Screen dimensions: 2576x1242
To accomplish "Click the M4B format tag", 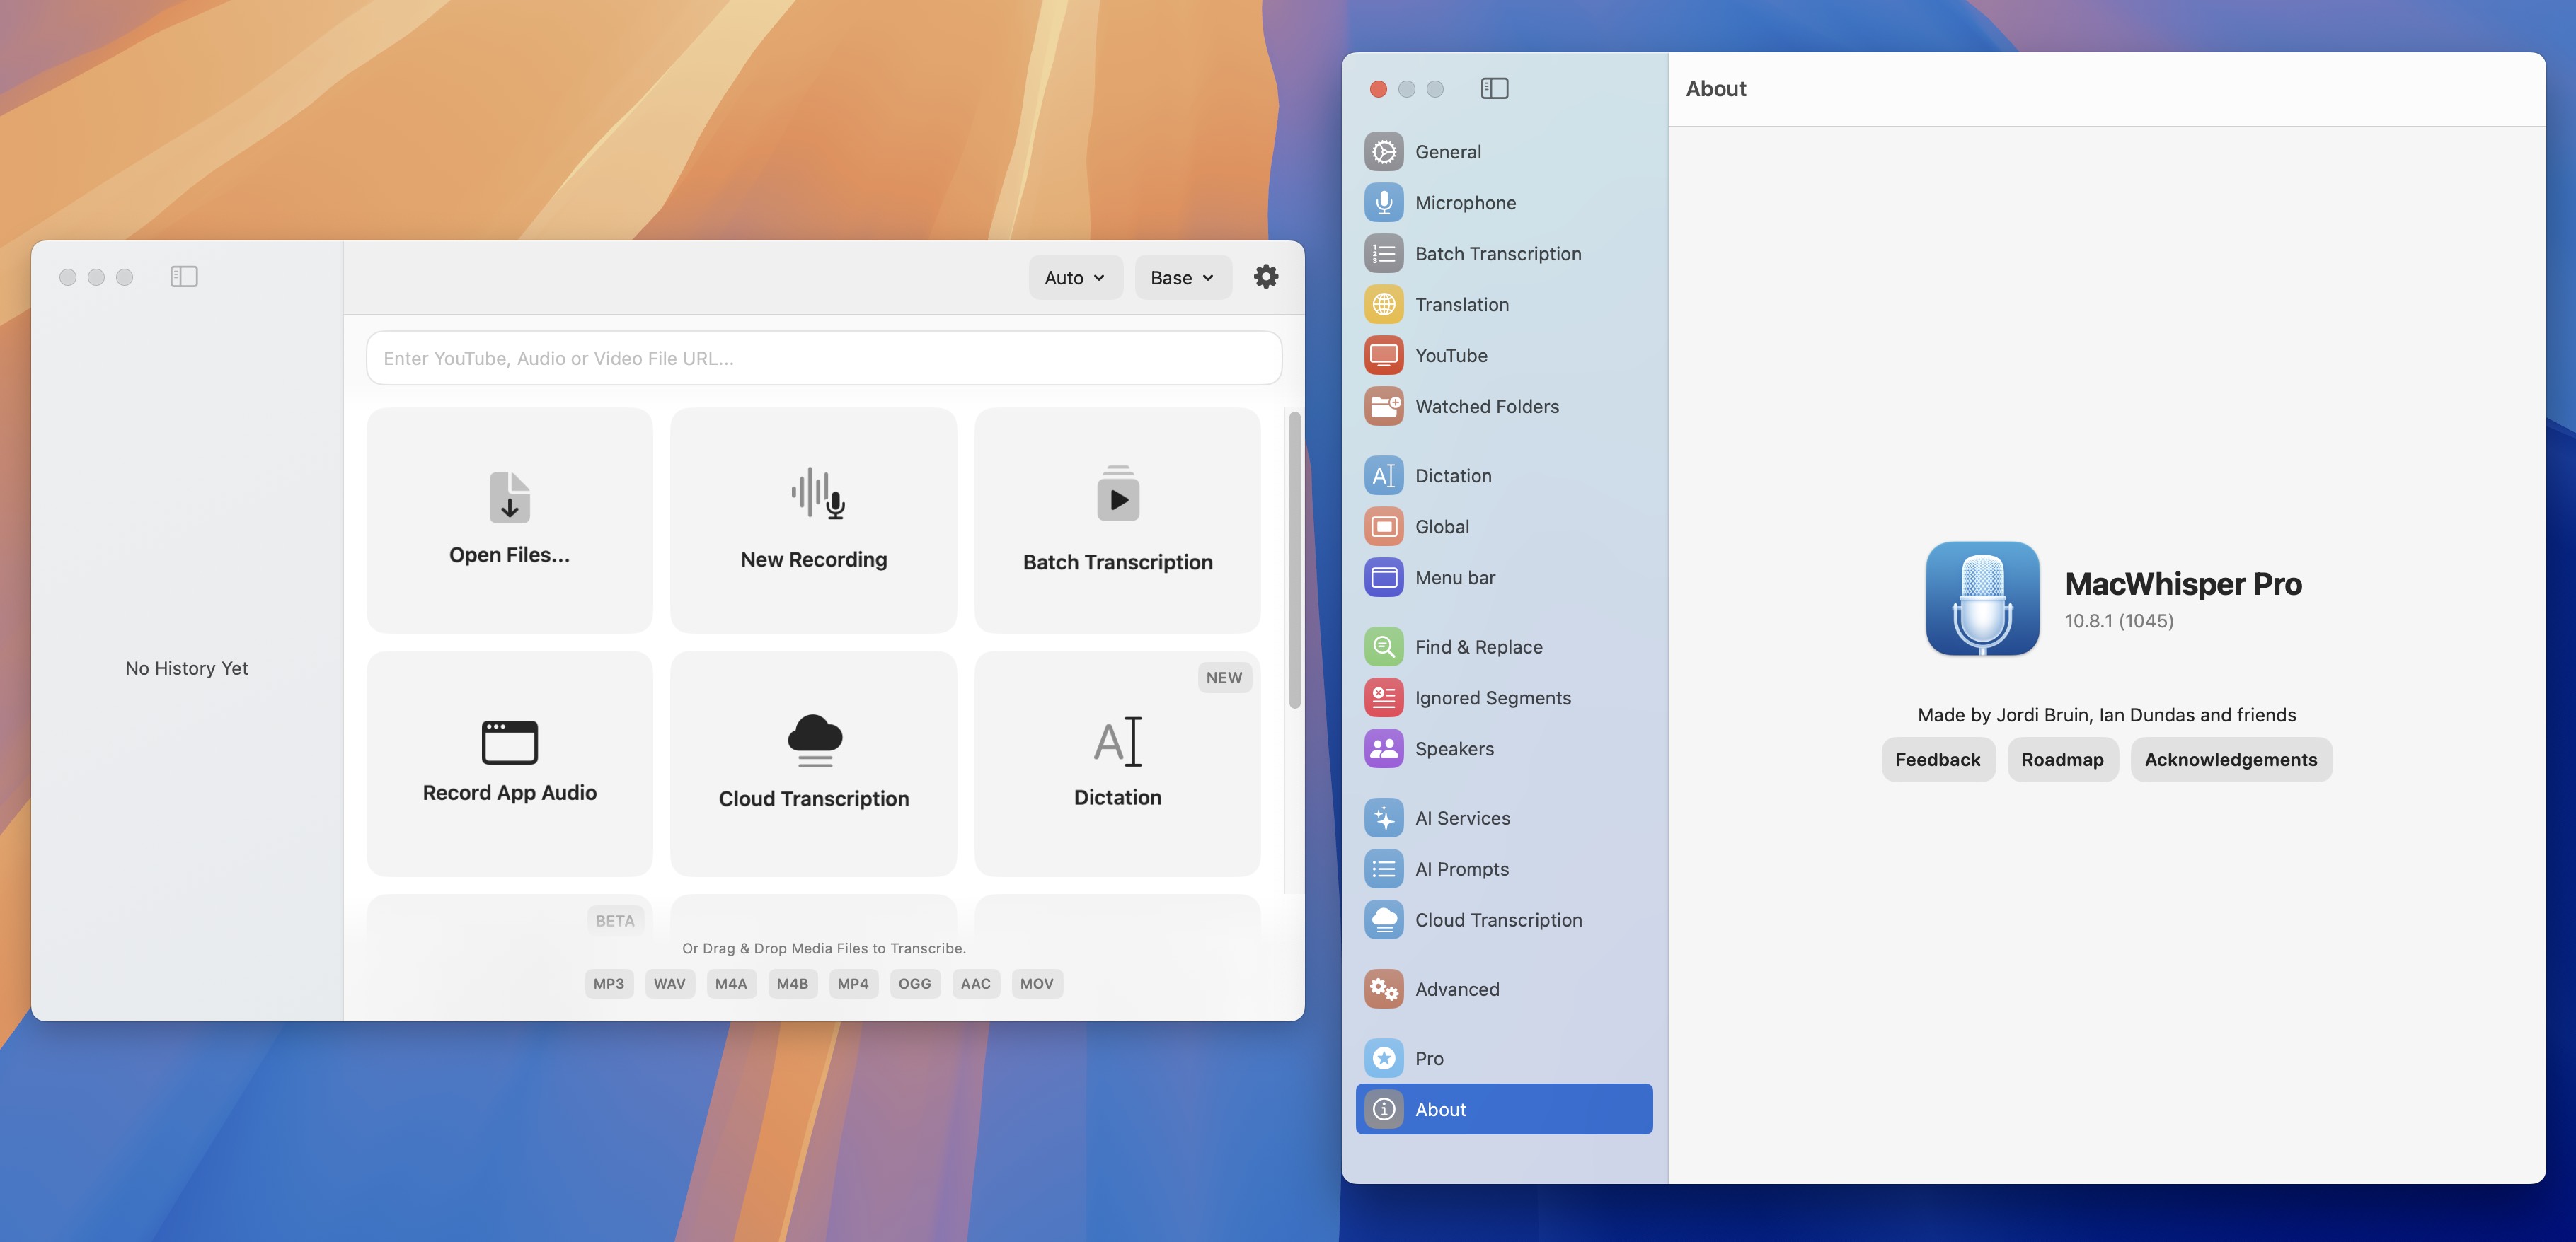I will coord(792,983).
